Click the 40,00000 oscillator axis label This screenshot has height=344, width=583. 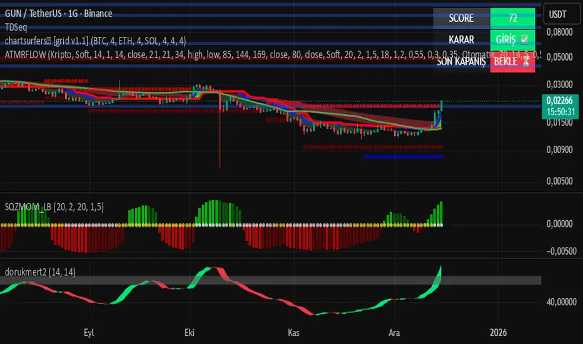point(562,301)
